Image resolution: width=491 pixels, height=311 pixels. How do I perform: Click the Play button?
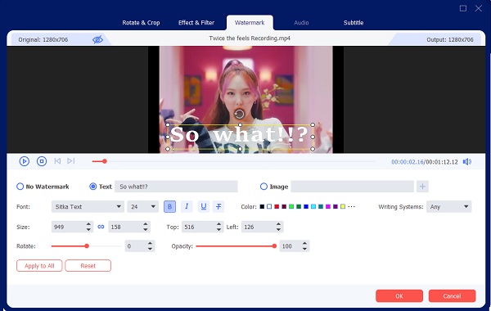tap(24, 161)
